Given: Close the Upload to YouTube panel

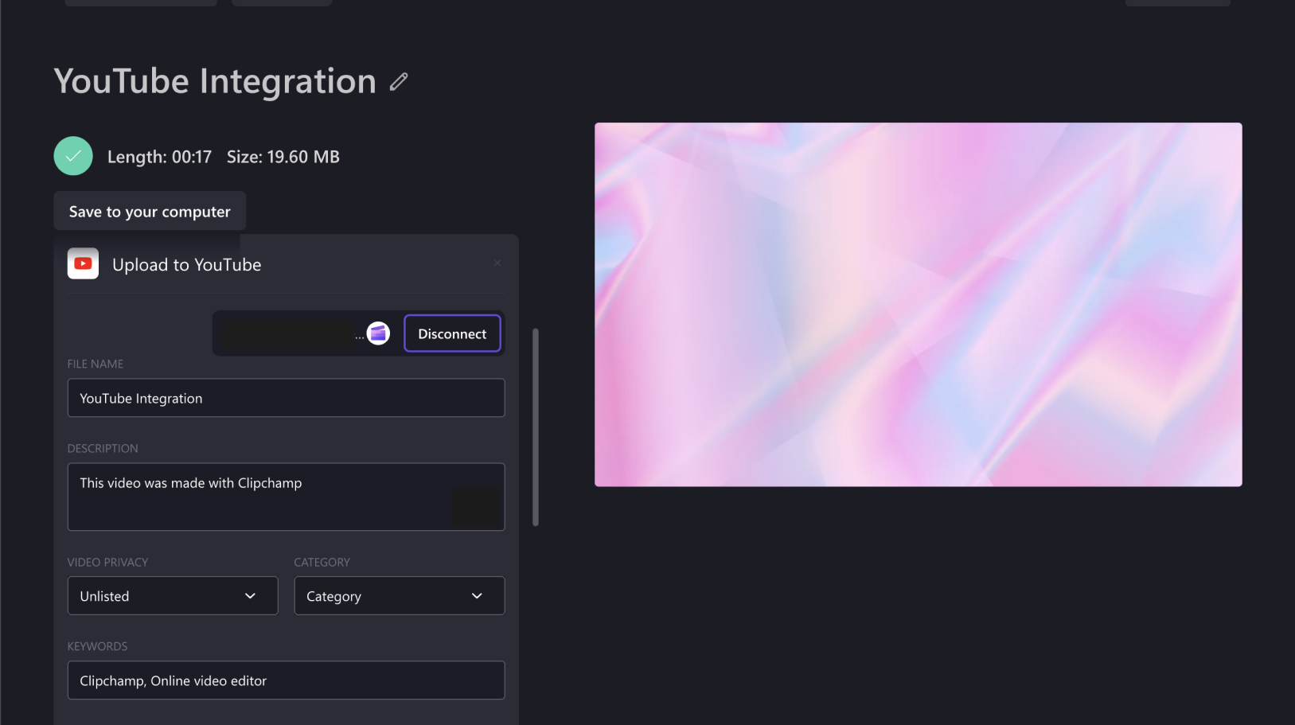Looking at the screenshot, I should pyautogui.click(x=497, y=263).
